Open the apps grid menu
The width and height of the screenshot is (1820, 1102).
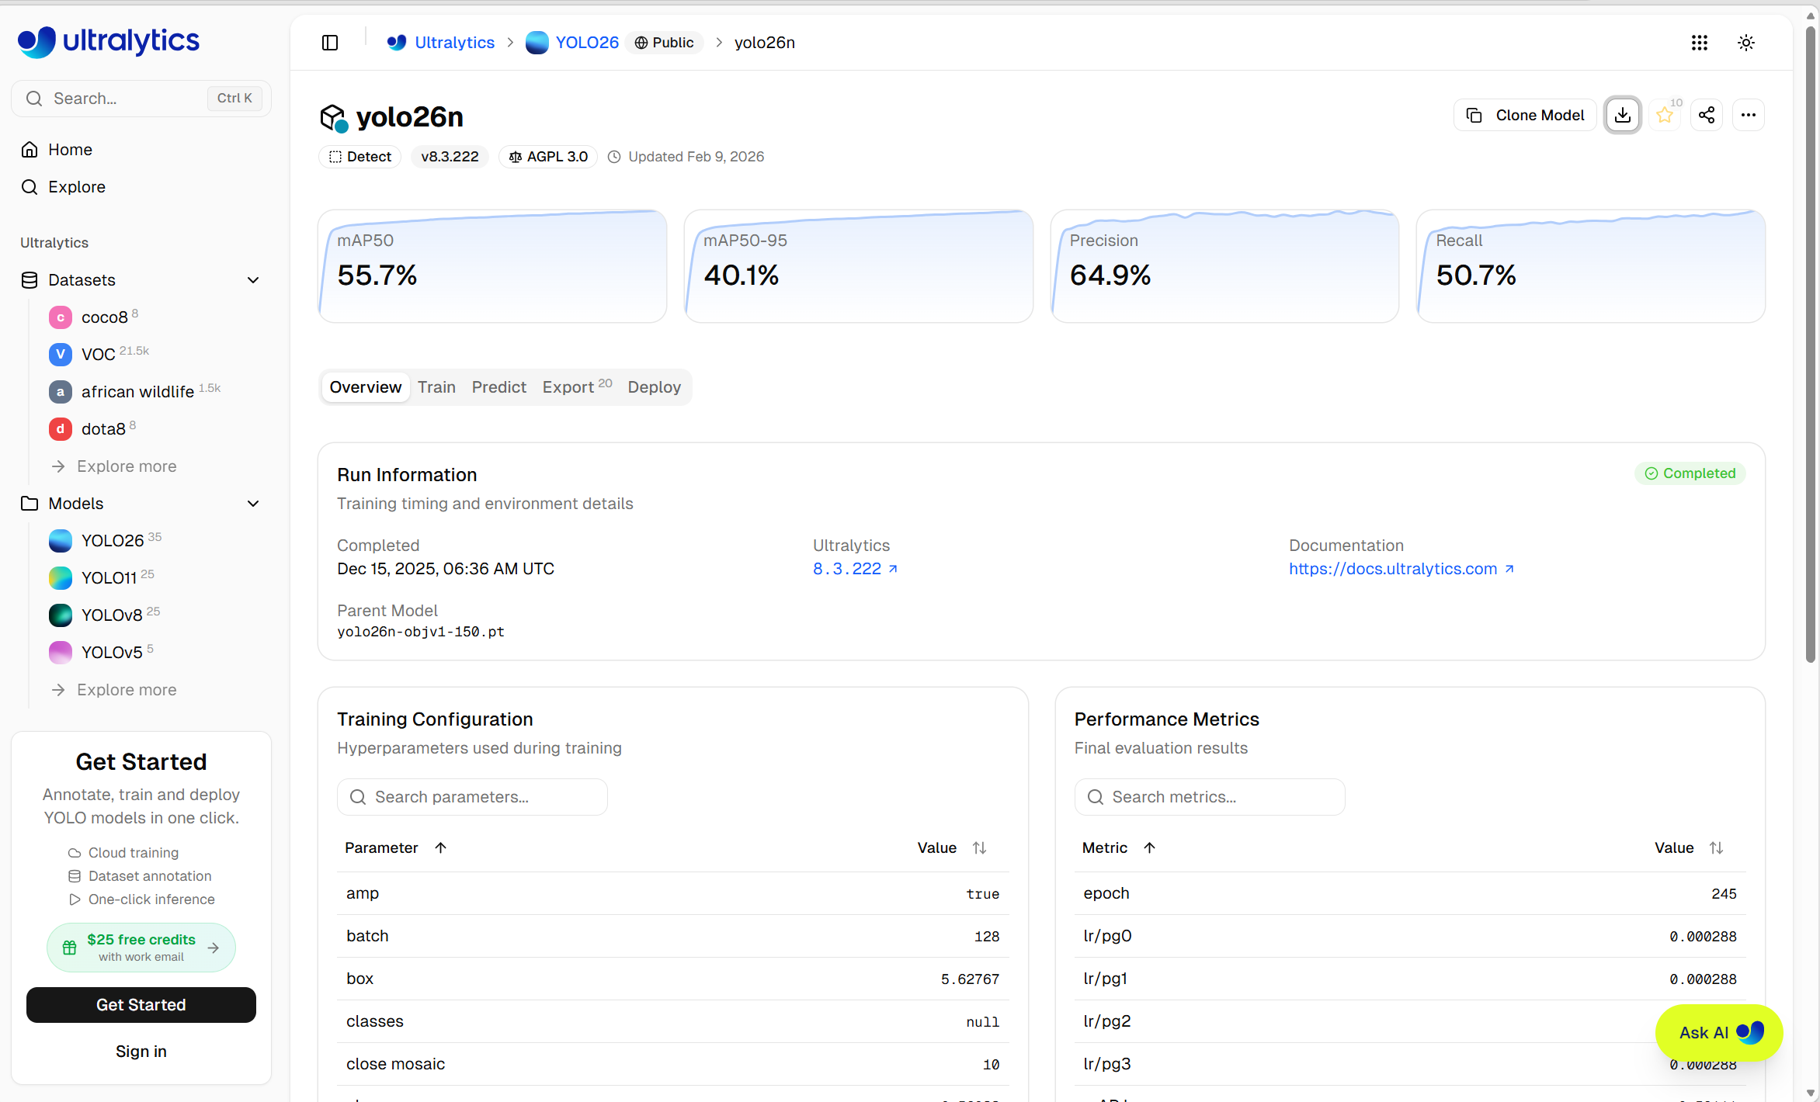(1700, 43)
